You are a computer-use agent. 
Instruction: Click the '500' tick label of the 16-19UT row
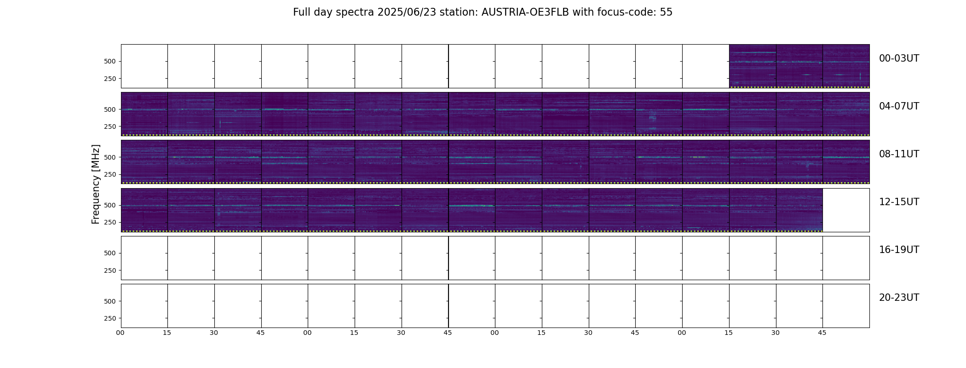110,253
